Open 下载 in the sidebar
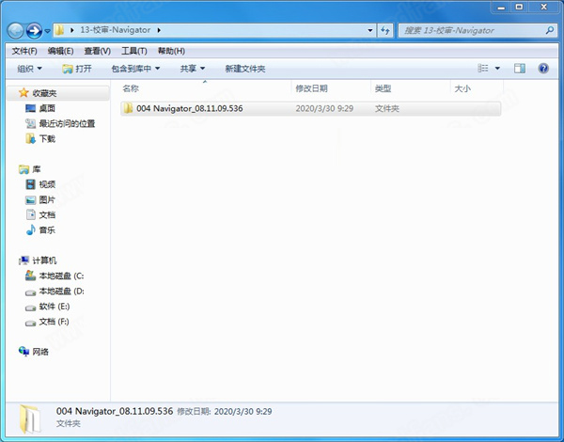The width and height of the screenshot is (564, 442). pos(47,138)
